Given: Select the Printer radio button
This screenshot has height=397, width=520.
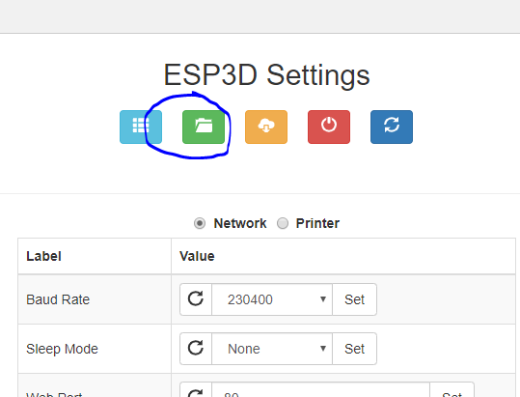Looking at the screenshot, I should pos(283,223).
